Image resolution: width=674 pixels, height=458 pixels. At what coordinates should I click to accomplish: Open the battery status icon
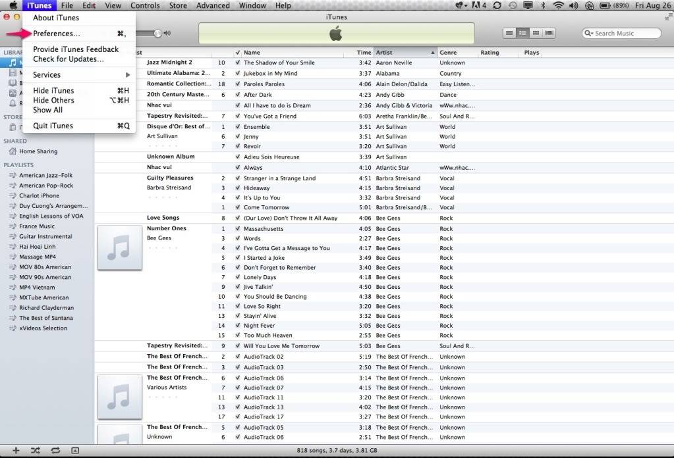pyautogui.click(x=605, y=5)
